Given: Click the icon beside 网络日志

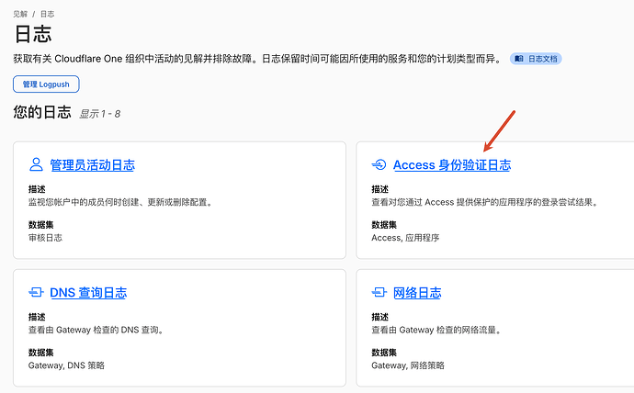Looking at the screenshot, I should click(x=379, y=292).
